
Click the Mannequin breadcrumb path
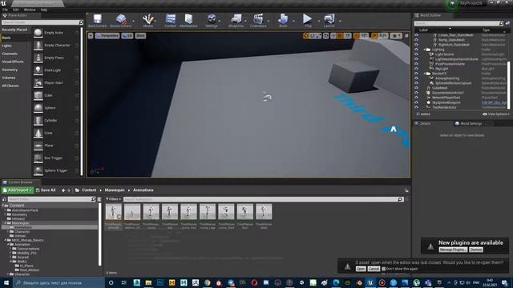point(115,190)
